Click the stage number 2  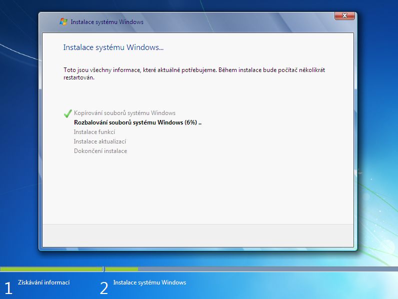104,288
